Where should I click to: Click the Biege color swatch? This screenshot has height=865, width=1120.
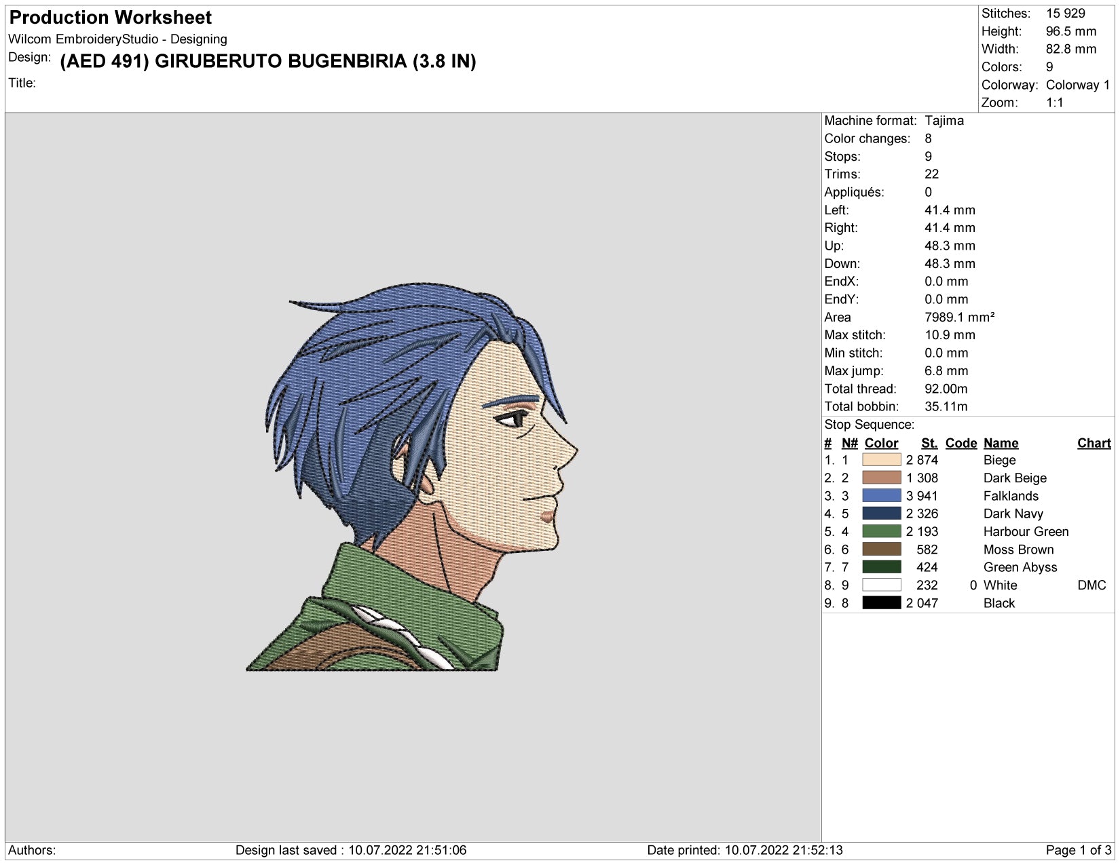[x=881, y=460]
